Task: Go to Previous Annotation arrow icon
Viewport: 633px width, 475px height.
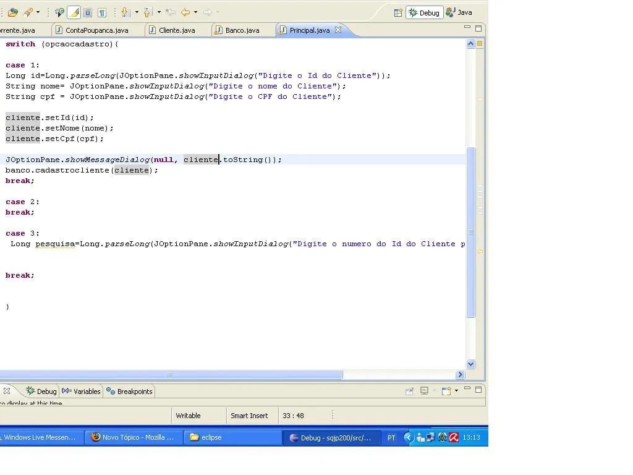Action: [148, 12]
